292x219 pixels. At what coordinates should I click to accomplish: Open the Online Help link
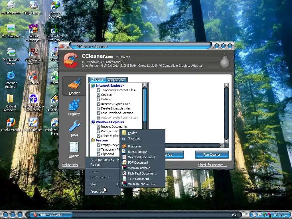[70, 165]
